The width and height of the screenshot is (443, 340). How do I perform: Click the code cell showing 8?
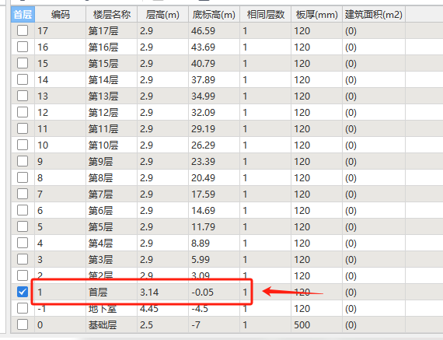coord(60,177)
